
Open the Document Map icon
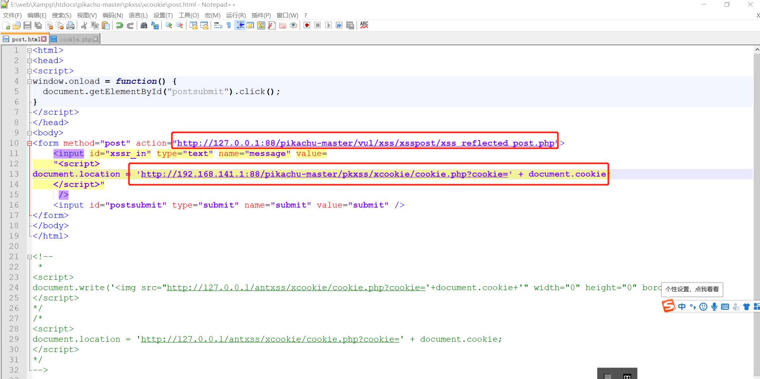pos(261,25)
